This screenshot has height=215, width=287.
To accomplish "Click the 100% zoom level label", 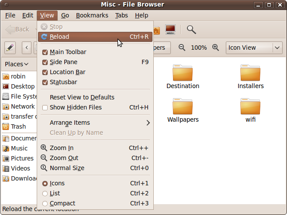I will (199, 48).
